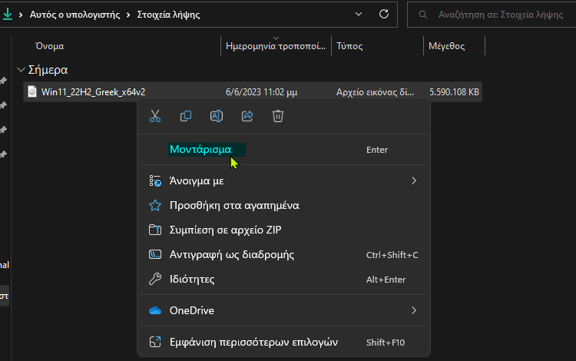Click the Share icon in context menu
576x361 pixels.
point(247,116)
